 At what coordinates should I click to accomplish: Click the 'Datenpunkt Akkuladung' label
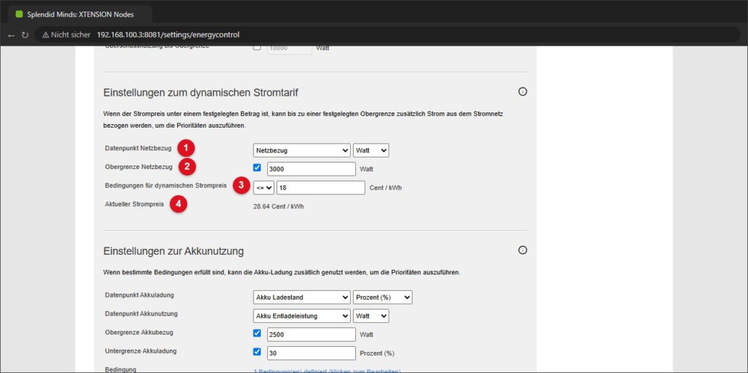[x=139, y=295]
